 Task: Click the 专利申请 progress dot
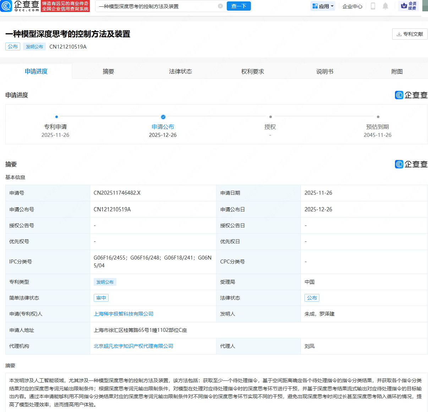tap(56, 117)
